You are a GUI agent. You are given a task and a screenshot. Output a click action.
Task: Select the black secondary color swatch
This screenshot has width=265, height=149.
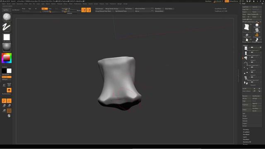[4, 71]
